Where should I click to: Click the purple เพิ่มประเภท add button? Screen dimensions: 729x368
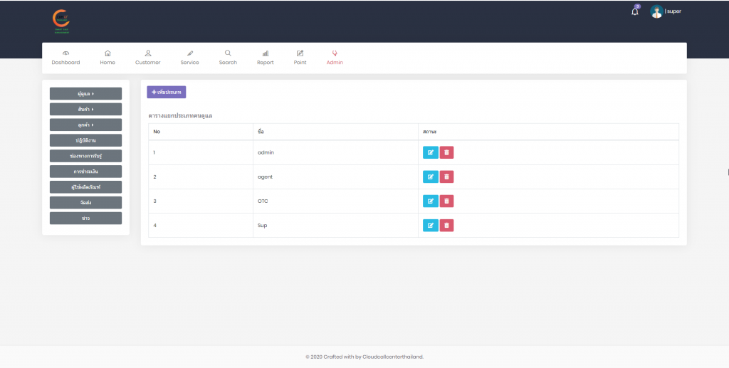click(x=166, y=92)
